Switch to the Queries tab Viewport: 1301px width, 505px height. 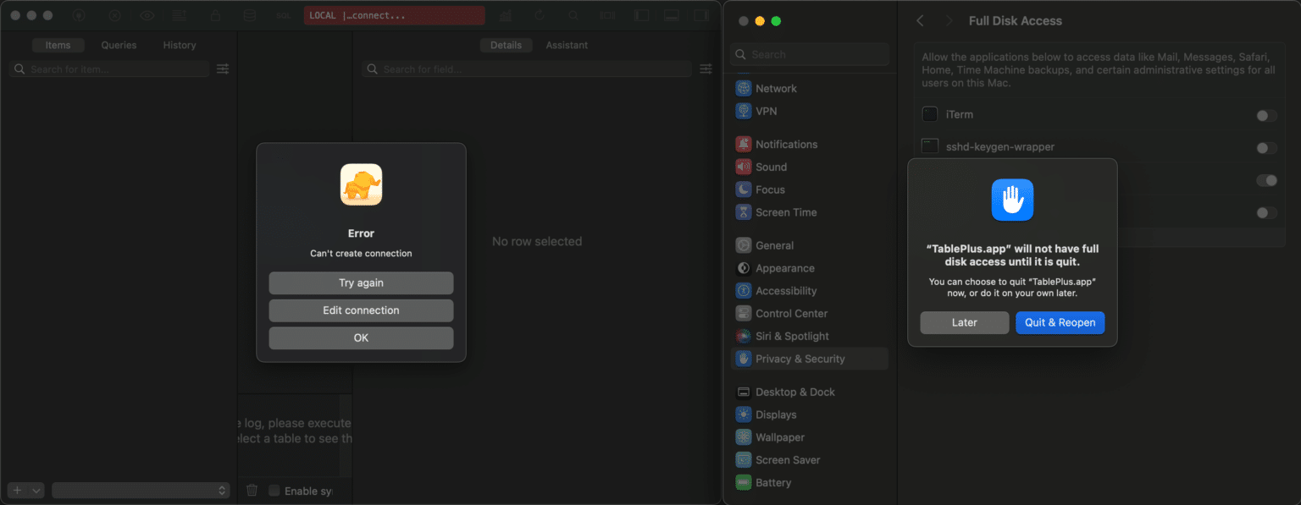click(x=118, y=45)
